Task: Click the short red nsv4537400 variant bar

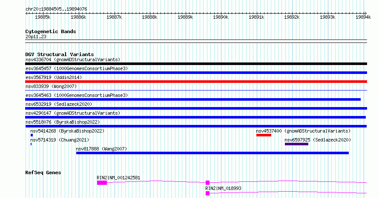Action: [x=264, y=135]
